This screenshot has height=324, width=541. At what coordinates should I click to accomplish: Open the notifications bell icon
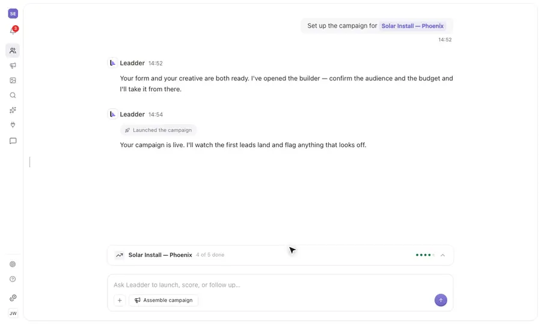point(13,31)
